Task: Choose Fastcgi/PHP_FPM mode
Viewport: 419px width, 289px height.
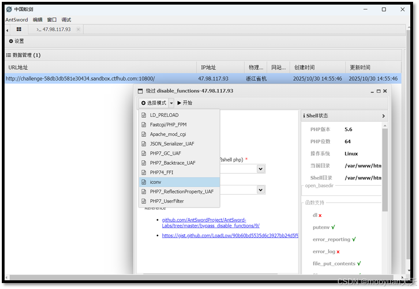Action: [x=180, y=125]
